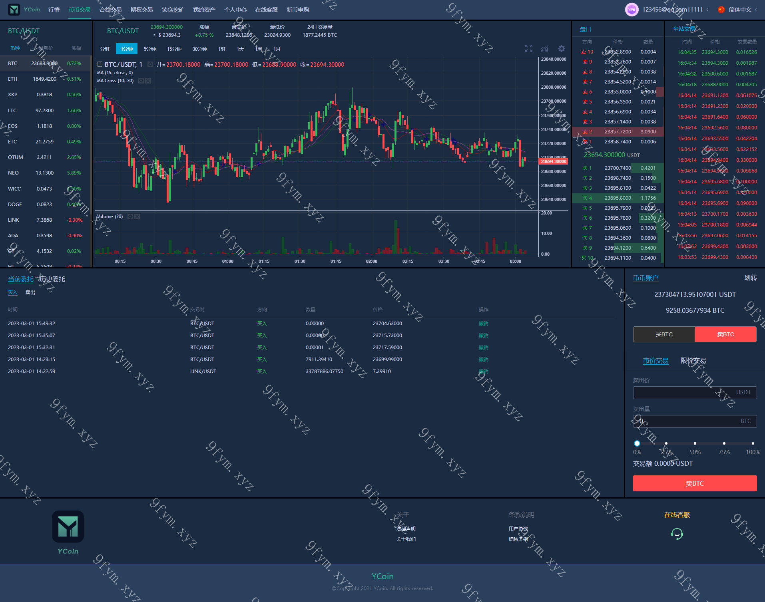
Task: Set amount slider to 75%
Action: (724, 443)
